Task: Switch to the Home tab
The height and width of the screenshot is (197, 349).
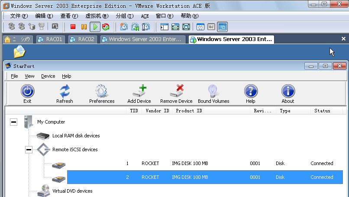Action: pyautogui.click(x=18, y=40)
